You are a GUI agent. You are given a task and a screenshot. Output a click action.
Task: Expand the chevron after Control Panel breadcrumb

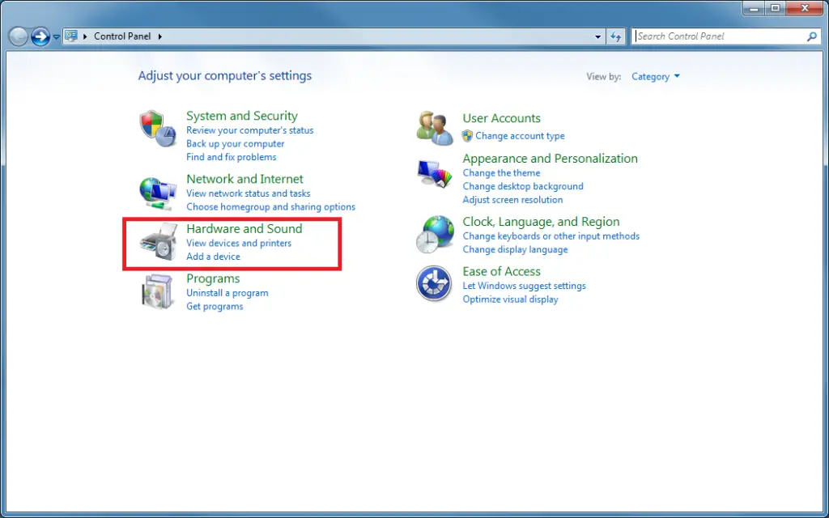click(x=159, y=36)
